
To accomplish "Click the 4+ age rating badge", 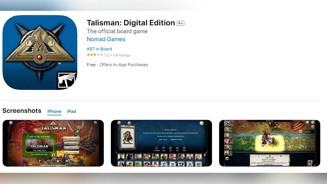I will [x=180, y=23].
